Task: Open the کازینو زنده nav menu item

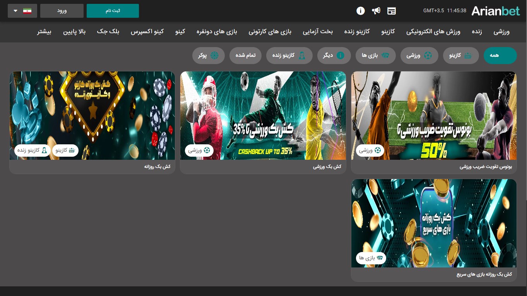Action: pyautogui.click(x=357, y=32)
